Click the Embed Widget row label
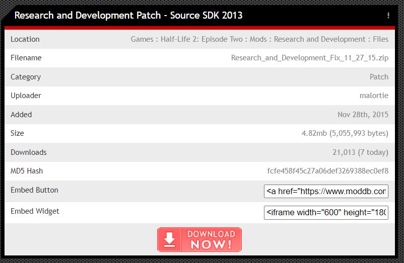 pos(35,211)
